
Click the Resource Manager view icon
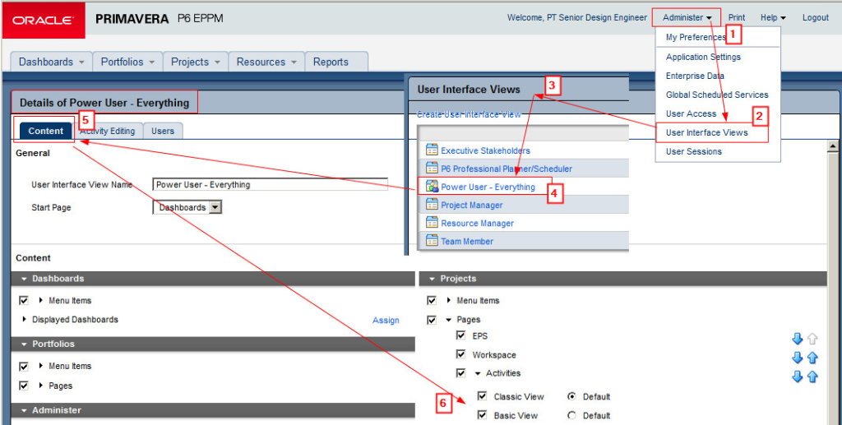pos(432,223)
